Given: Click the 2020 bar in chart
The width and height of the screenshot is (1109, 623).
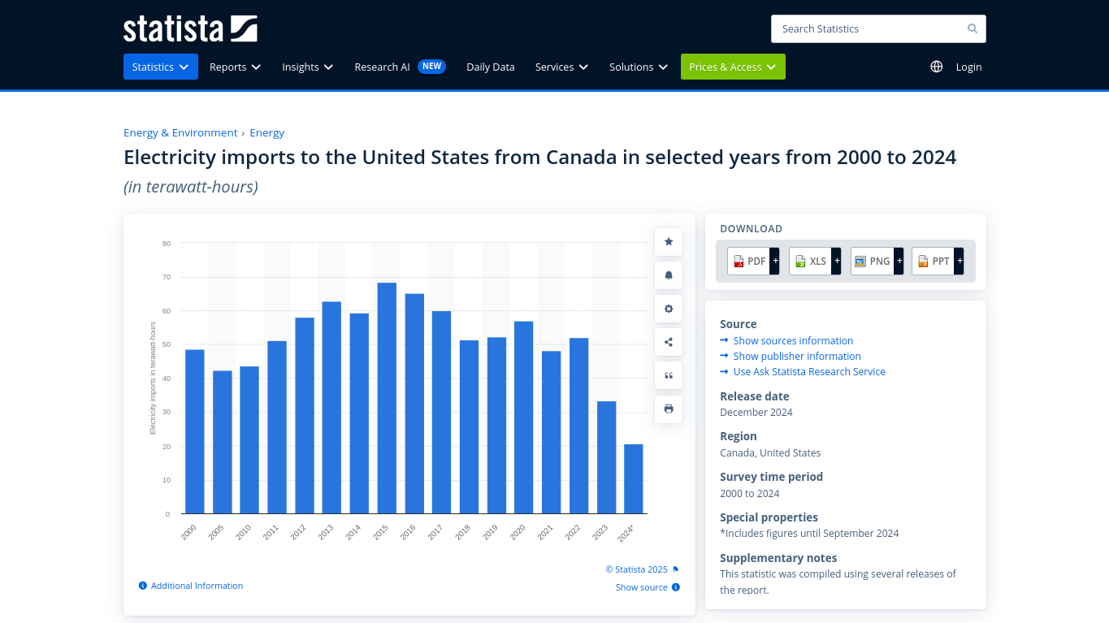Looking at the screenshot, I should pos(524,417).
